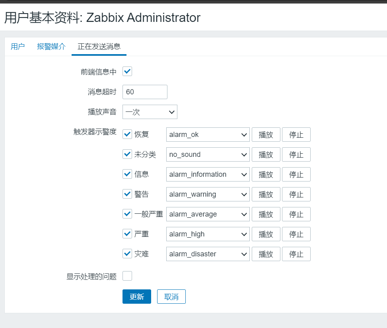The width and height of the screenshot is (387, 328).
Task: Click the 更新 button
Action: coord(136,297)
